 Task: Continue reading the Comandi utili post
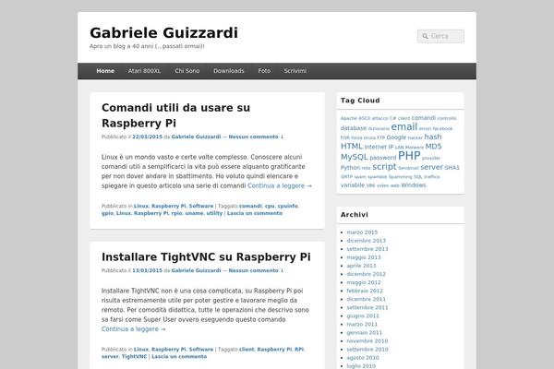pyautogui.click(x=280, y=185)
